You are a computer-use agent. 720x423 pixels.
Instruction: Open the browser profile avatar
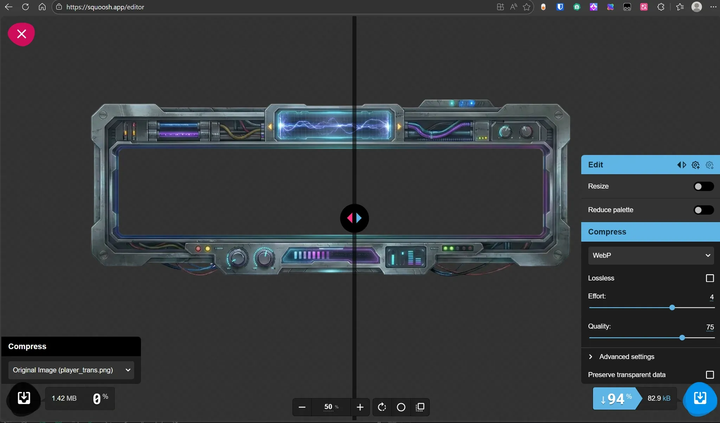696,7
